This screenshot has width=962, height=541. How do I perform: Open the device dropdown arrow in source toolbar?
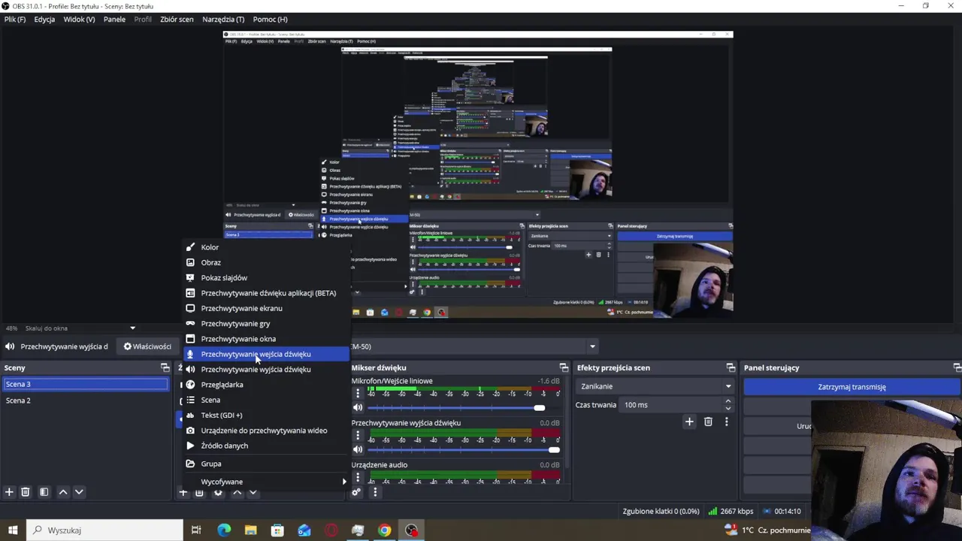593,346
